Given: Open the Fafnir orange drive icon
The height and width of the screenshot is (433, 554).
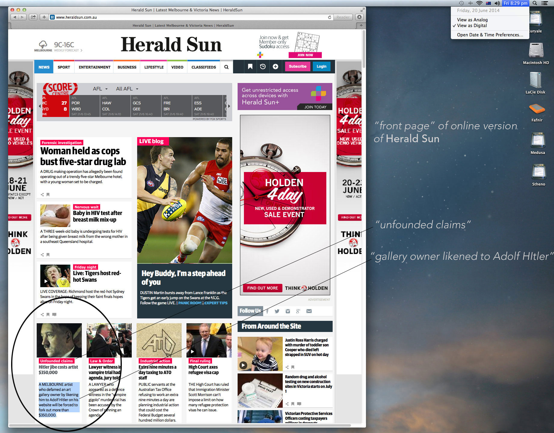Looking at the screenshot, I should point(537,109).
